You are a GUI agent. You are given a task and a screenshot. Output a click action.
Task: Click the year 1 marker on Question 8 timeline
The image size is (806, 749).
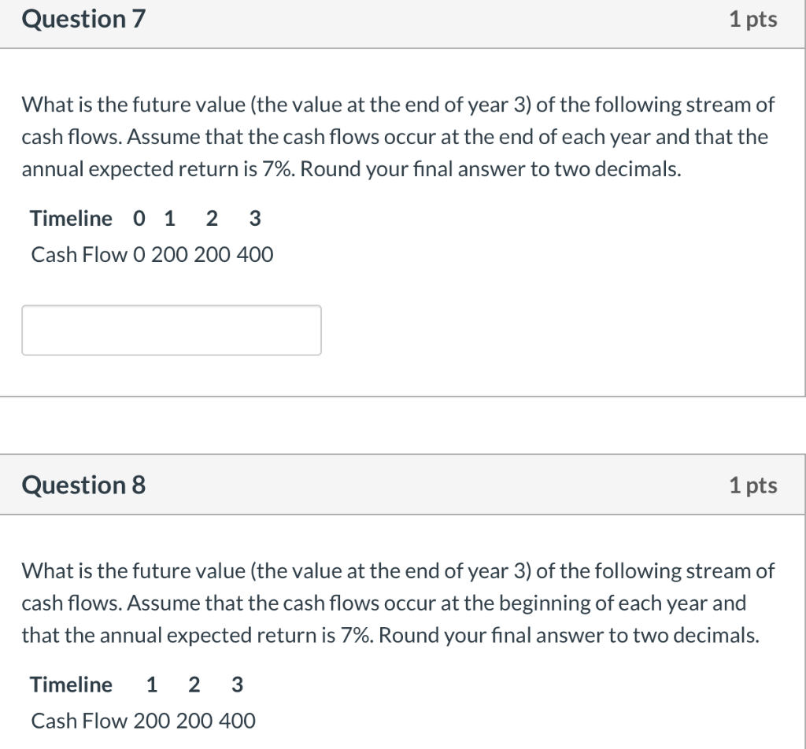click(151, 684)
